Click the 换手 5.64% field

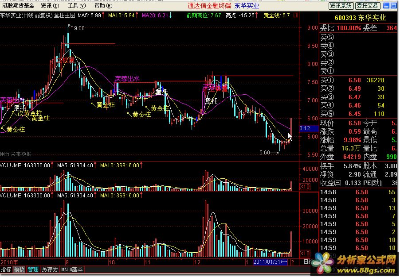click(x=341, y=166)
